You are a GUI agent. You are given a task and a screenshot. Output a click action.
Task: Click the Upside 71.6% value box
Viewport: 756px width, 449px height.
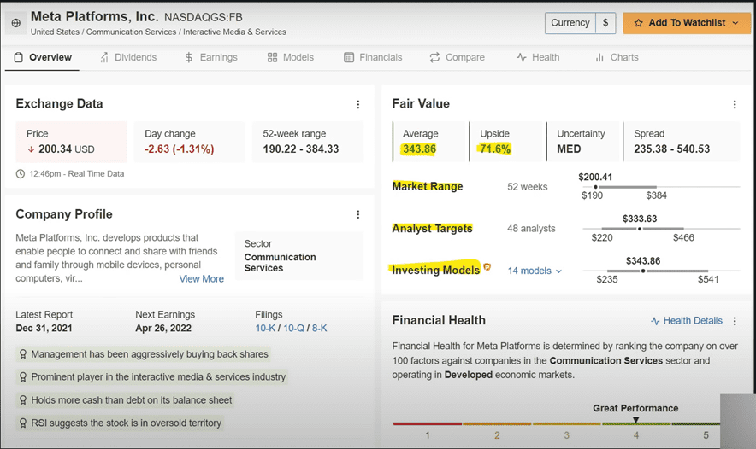coord(506,142)
